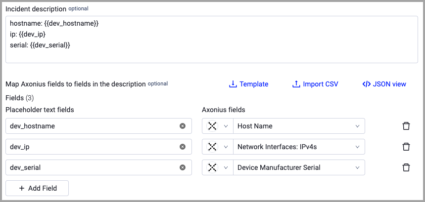Click the dev_serial placeholder input
The image size is (425, 202).
98,167
